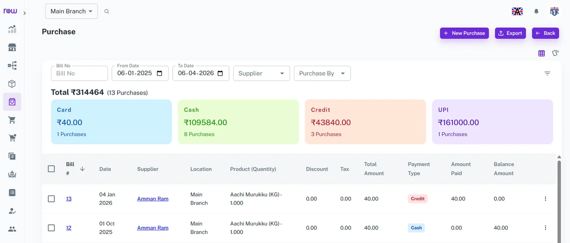
Task: Click the Cash payment badge on bill 12
Action: [417, 228]
